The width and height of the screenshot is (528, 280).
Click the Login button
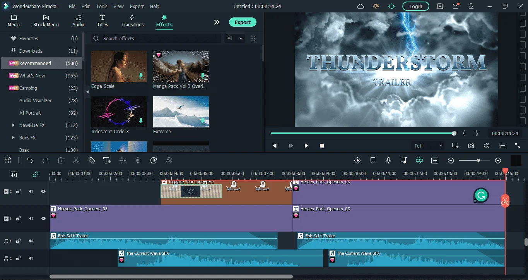tap(415, 6)
